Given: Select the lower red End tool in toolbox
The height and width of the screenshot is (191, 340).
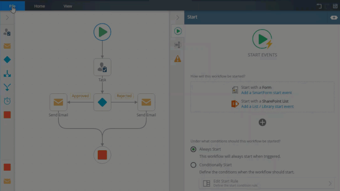Looking at the screenshot, I should pos(7,167).
